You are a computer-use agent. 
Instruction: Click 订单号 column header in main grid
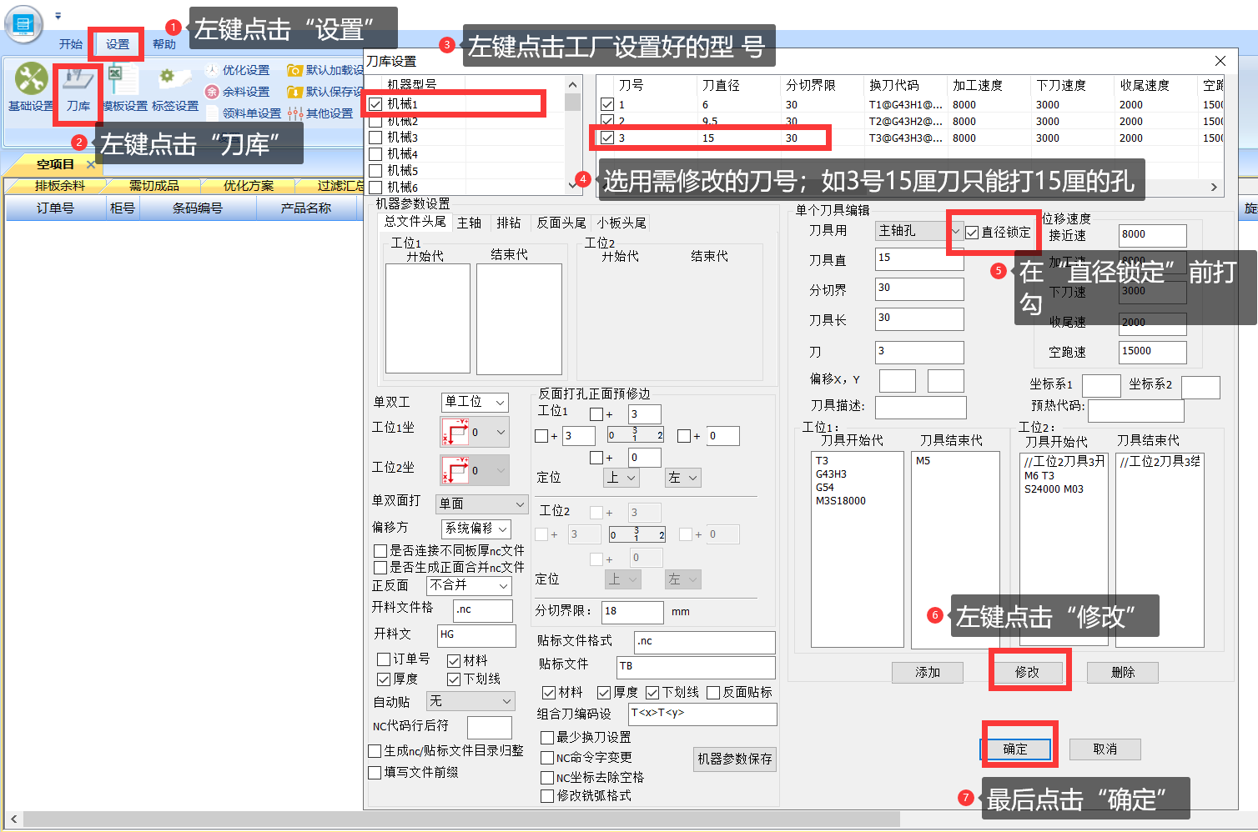coord(55,208)
